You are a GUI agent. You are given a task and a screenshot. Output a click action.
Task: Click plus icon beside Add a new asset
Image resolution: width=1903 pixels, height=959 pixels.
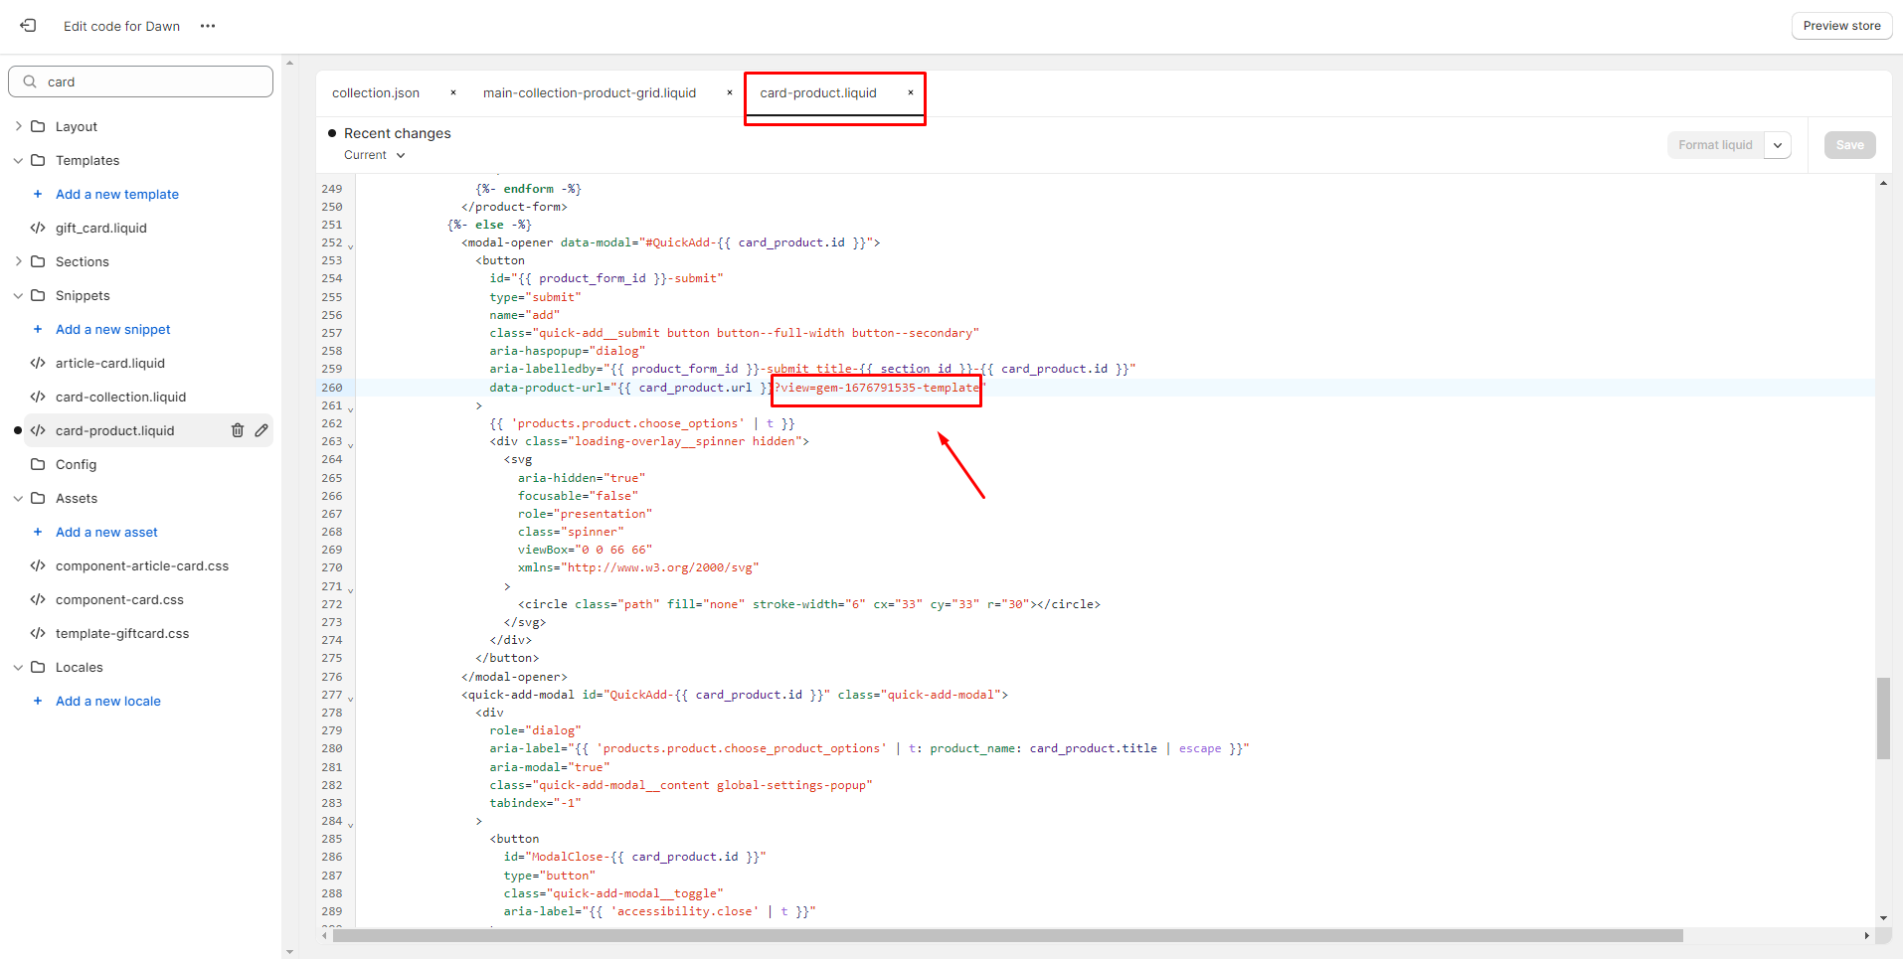tap(38, 532)
